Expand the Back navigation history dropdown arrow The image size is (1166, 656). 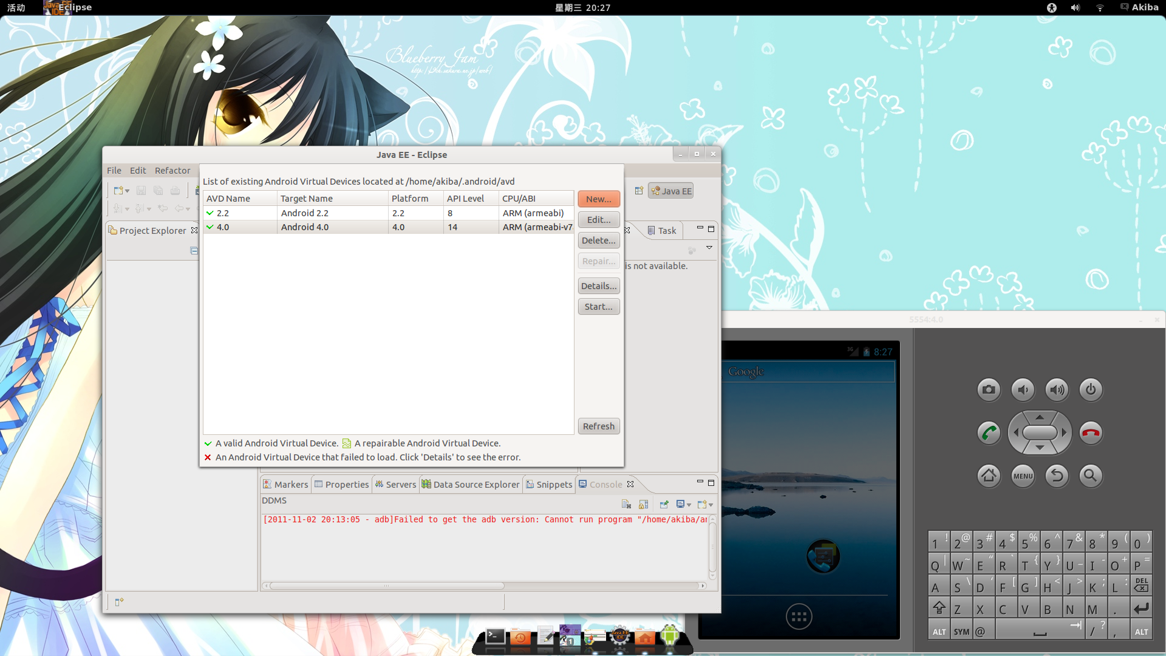[188, 209]
